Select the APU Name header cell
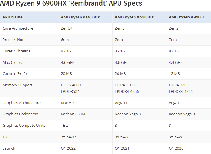This screenshot has height=154, width=211. click(x=12, y=17)
